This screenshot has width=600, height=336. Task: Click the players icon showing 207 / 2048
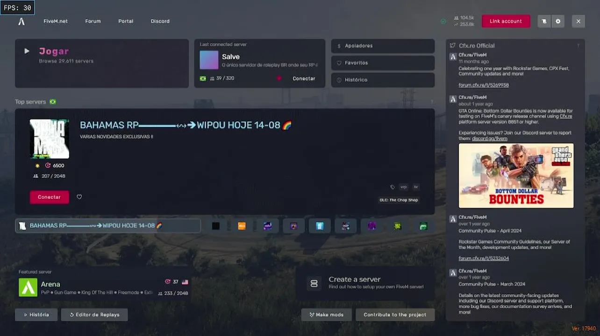[36, 176]
